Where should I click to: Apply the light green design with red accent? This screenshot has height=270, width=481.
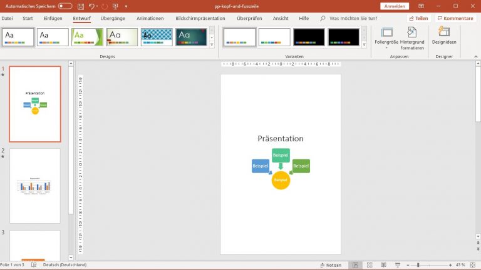pos(122,37)
